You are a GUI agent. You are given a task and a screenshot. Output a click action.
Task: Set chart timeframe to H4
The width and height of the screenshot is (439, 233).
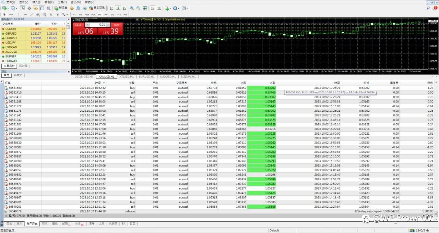pos(106,14)
